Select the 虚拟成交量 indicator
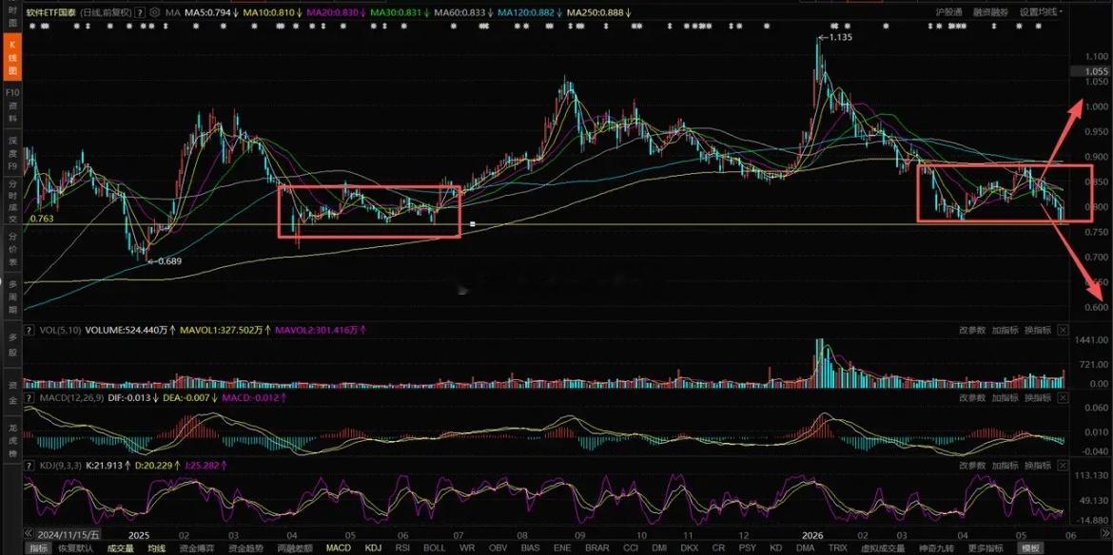 pyautogui.click(x=882, y=548)
